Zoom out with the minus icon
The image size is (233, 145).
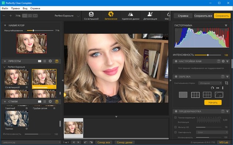(4, 16)
